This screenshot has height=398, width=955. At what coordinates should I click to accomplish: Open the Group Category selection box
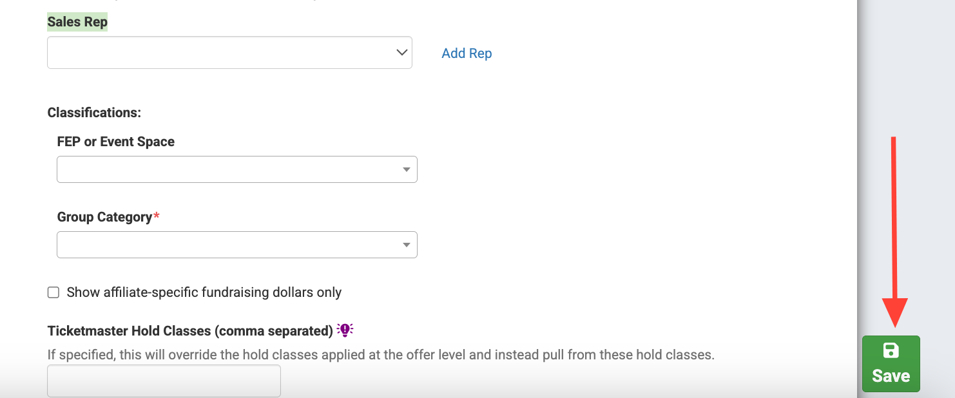pyautogui.click(x=237, y=245)
